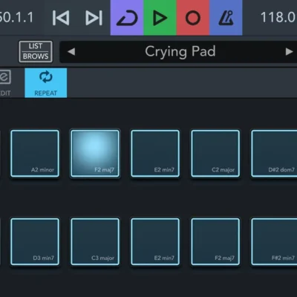Toggle the REPEAT function
Viewport: 297px width, 297px height.
tap(46, 83)
